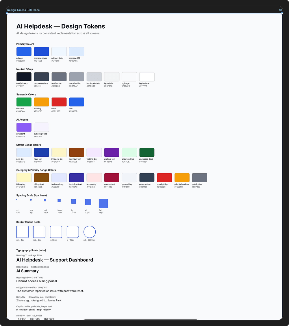Click the billing-bg swatch

[x=24, y=178]
